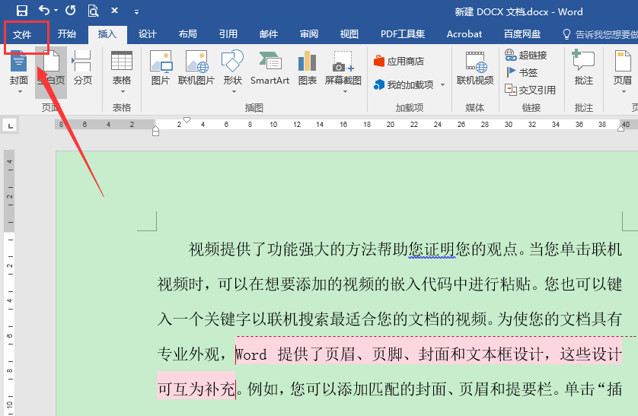The height and width of the screenshot is (416, 638).
Task: Add a 批注 comment
Action: (x=583, y=68)
